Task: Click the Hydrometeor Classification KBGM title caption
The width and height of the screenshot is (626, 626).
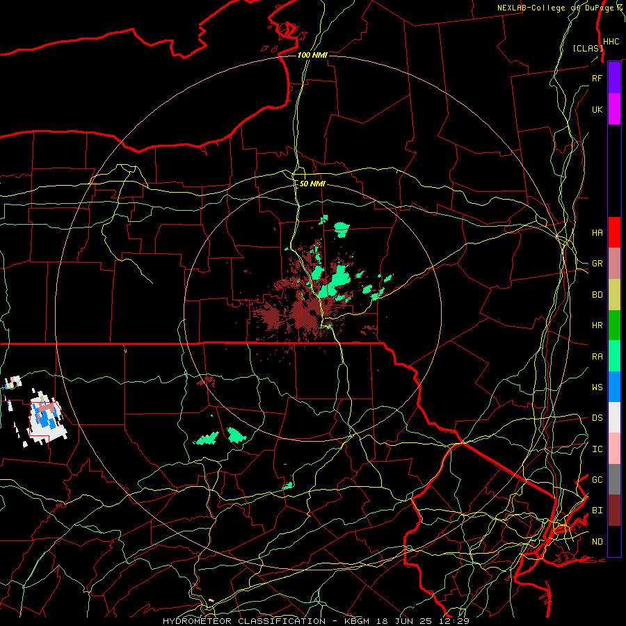Action: (316, 621)
